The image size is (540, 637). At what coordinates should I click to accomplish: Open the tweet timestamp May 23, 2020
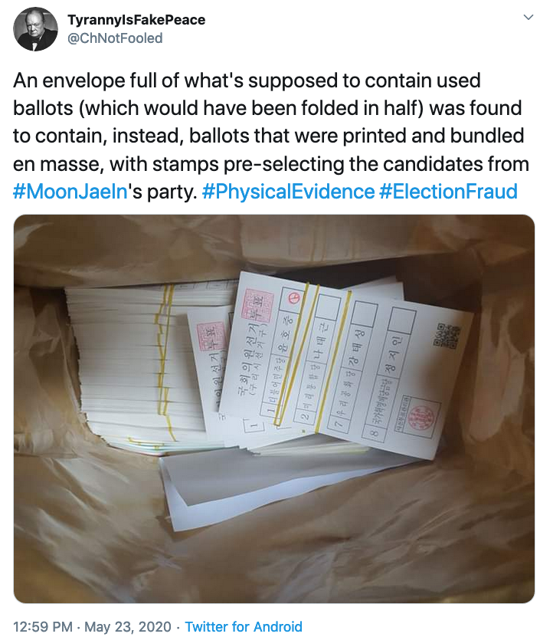pos(127,626)
